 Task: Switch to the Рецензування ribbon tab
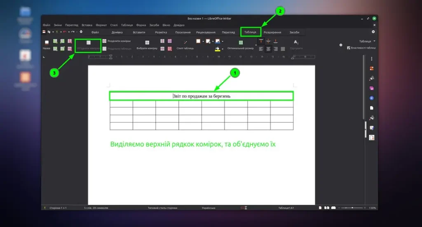coord(206,32)
